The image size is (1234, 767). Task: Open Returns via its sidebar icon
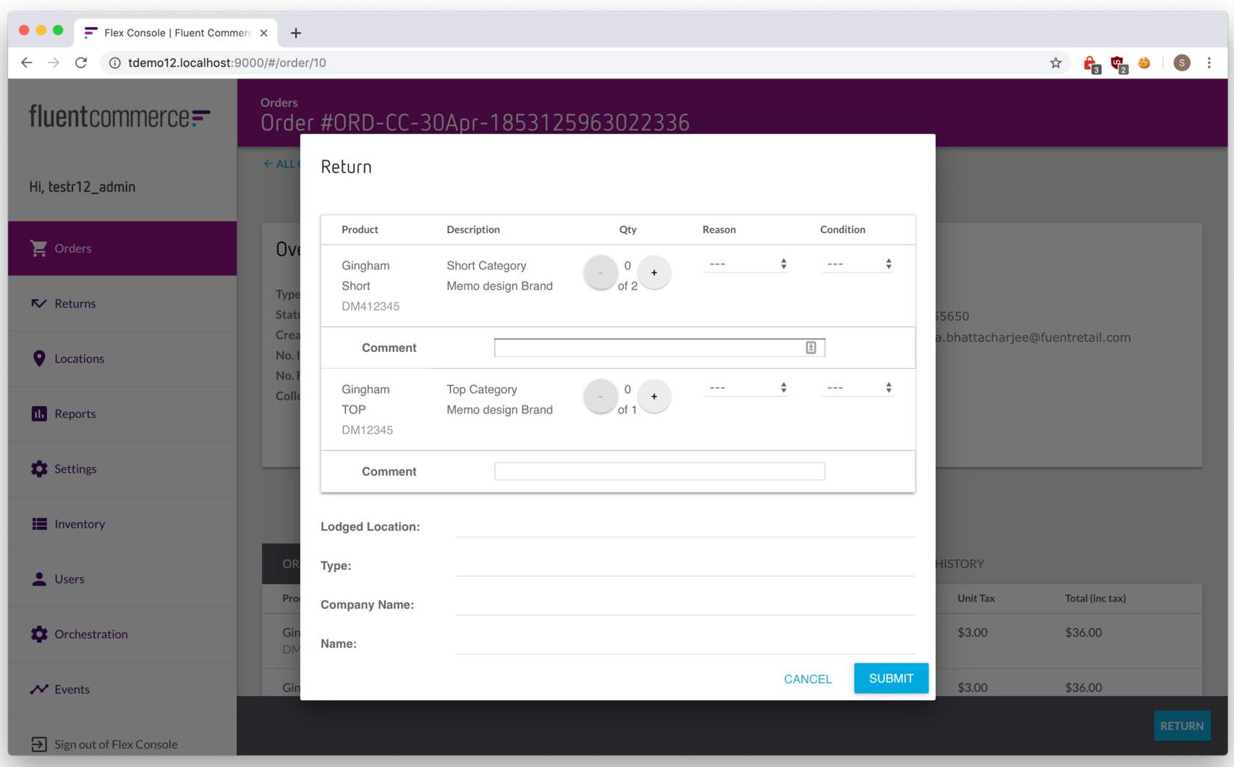pos(39,303)
